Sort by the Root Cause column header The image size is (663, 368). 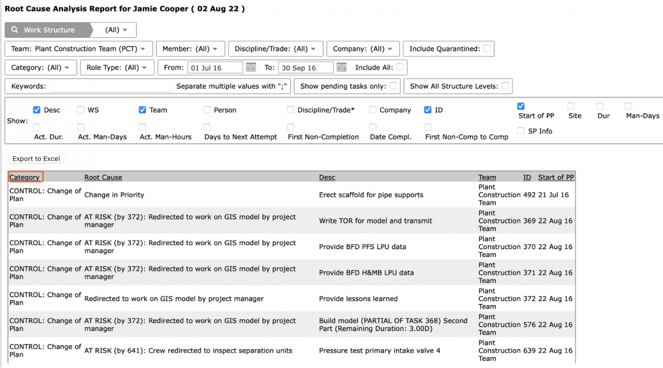[103, 177]
